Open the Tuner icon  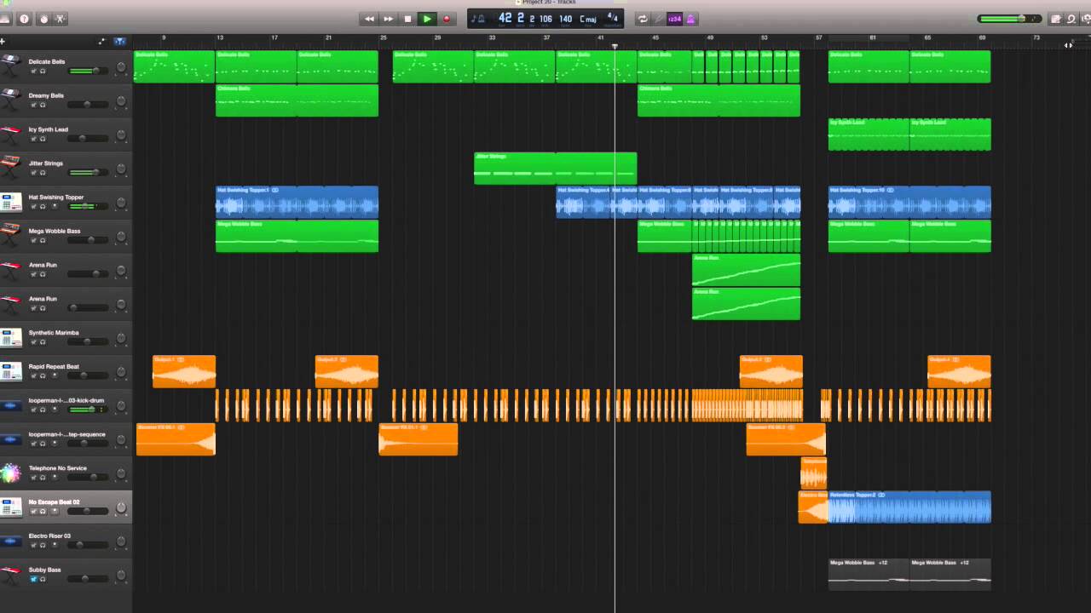click(658, 19)
